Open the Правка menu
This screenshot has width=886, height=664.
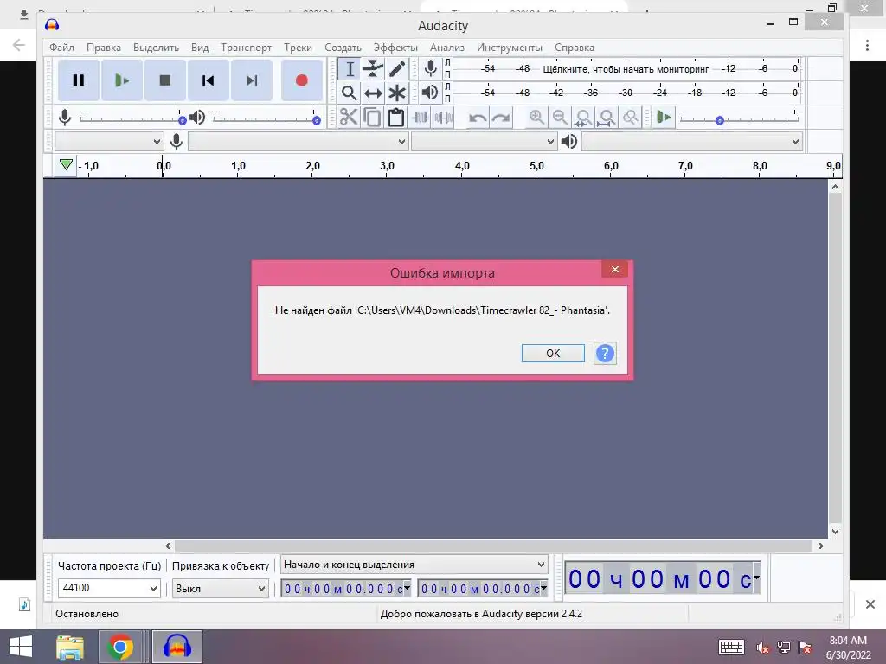pos(104,48)
